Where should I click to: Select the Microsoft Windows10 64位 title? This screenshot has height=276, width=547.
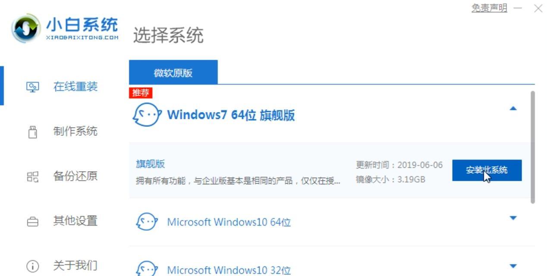(229, 222)
